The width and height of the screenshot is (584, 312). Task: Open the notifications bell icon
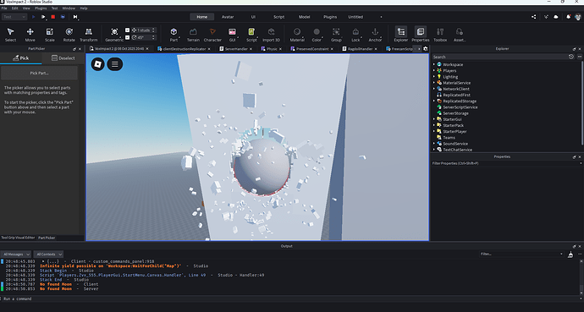(x=569, y=17)
